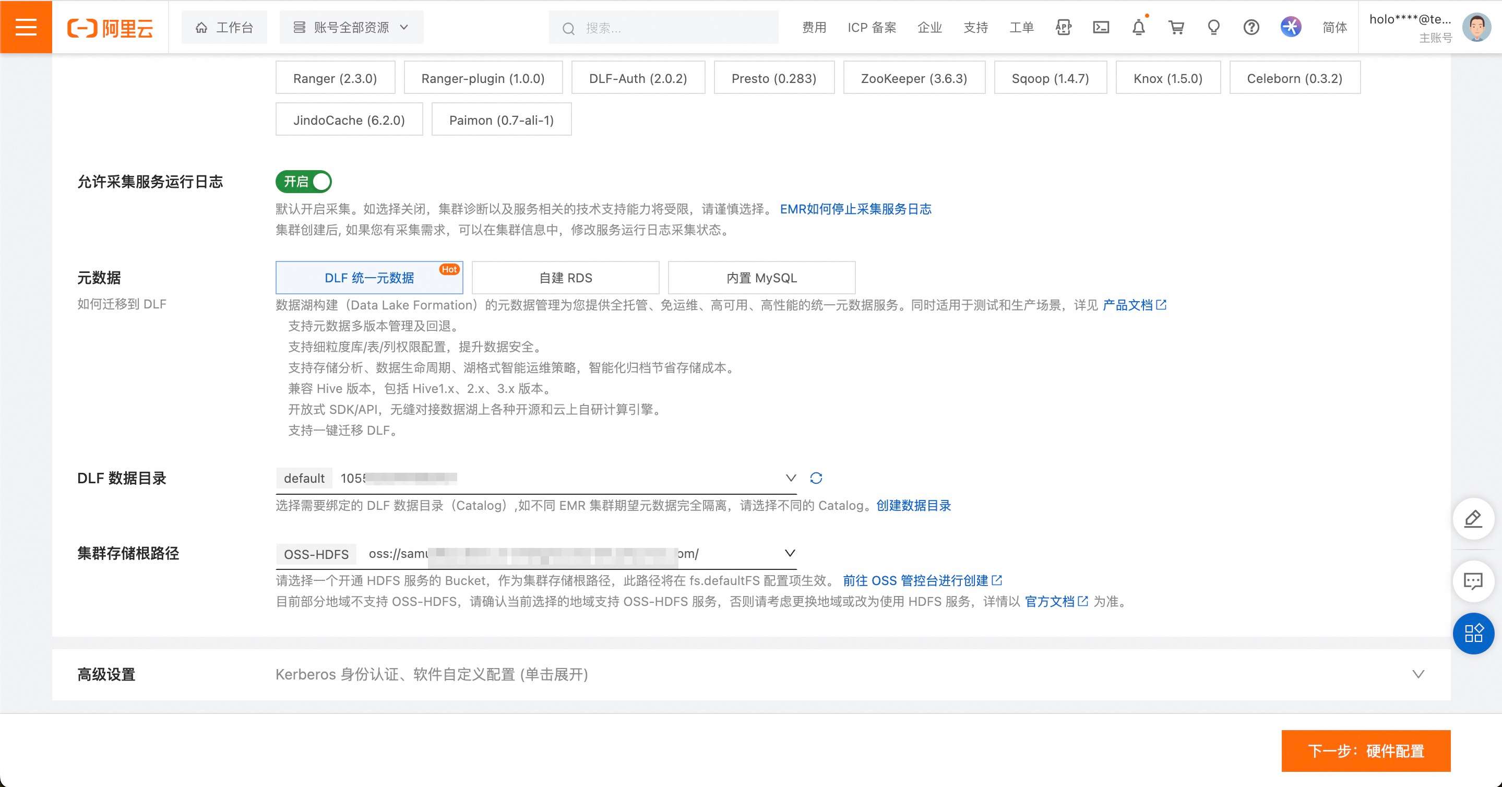Click the user avatar picture
Viewport: 1502px width, 787px height.
click(1476, 28)
